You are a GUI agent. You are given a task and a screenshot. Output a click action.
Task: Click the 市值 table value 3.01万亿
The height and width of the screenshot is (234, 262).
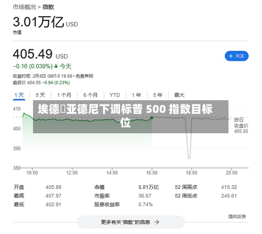(x=148, y=187)
